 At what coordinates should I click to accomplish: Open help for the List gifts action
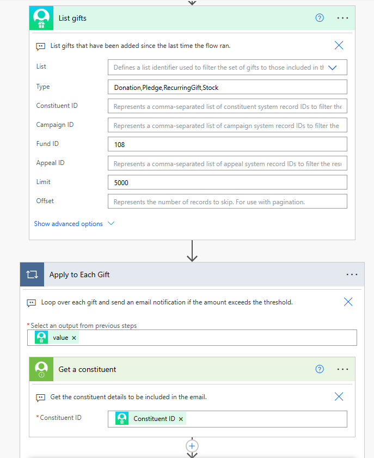pos(319,17)
